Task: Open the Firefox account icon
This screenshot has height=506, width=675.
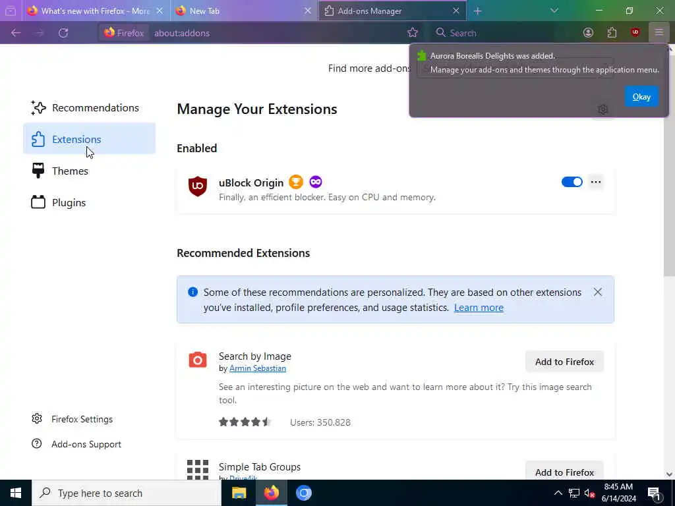Action: (588, 33)
